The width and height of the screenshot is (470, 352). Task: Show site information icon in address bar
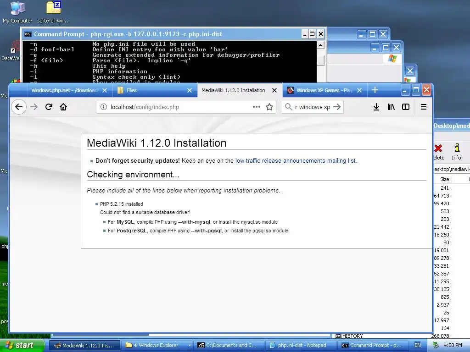pyautogui.click(x=103, y=107)
